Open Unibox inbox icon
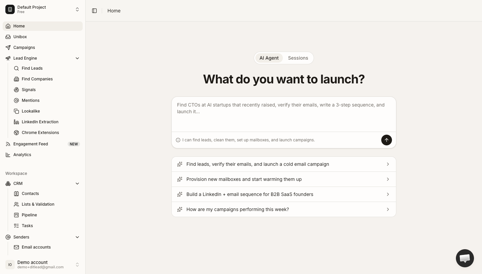 8,37
